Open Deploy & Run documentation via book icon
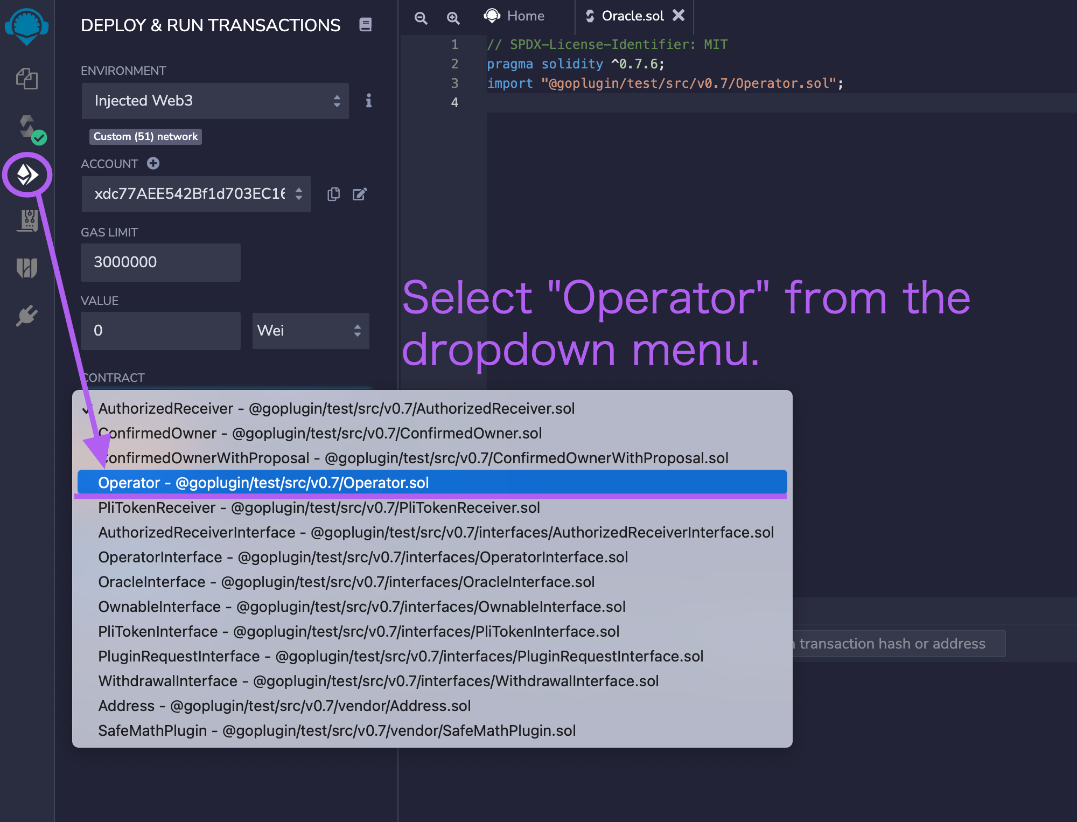This screenshot has width=1077, height=822. (x=366, y=25)
